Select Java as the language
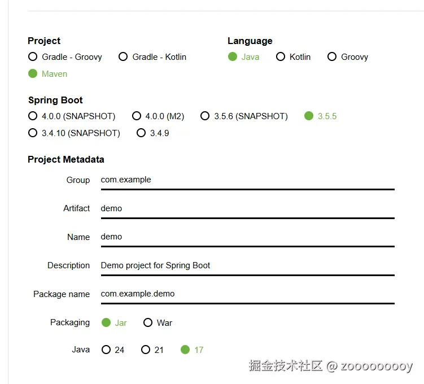This screenshot has height=384, width=424. 233,57
